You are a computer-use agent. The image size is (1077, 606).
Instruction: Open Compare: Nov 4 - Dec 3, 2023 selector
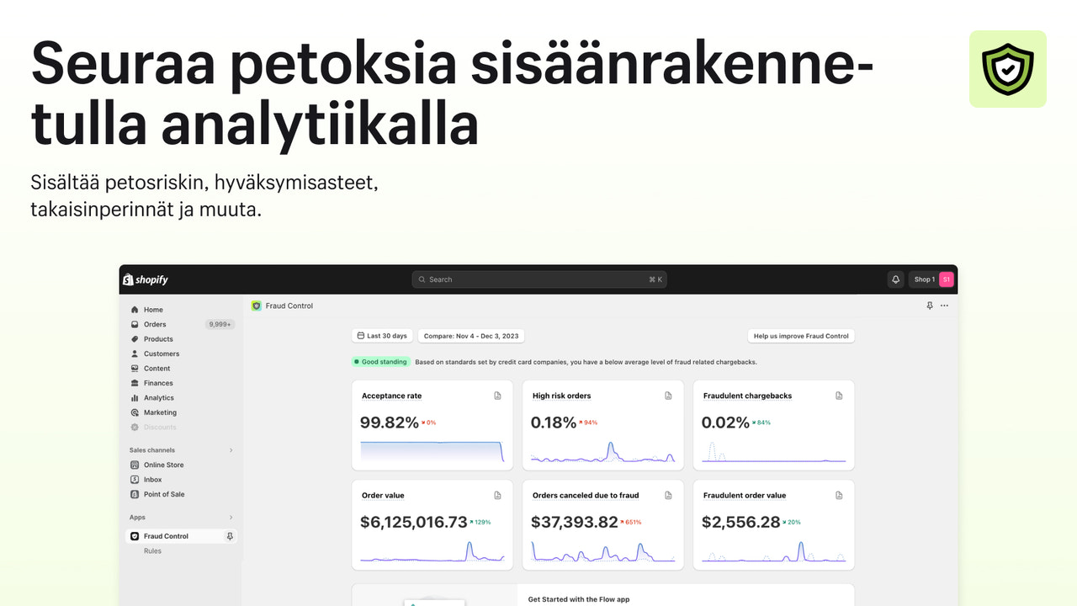pos(471,336)
